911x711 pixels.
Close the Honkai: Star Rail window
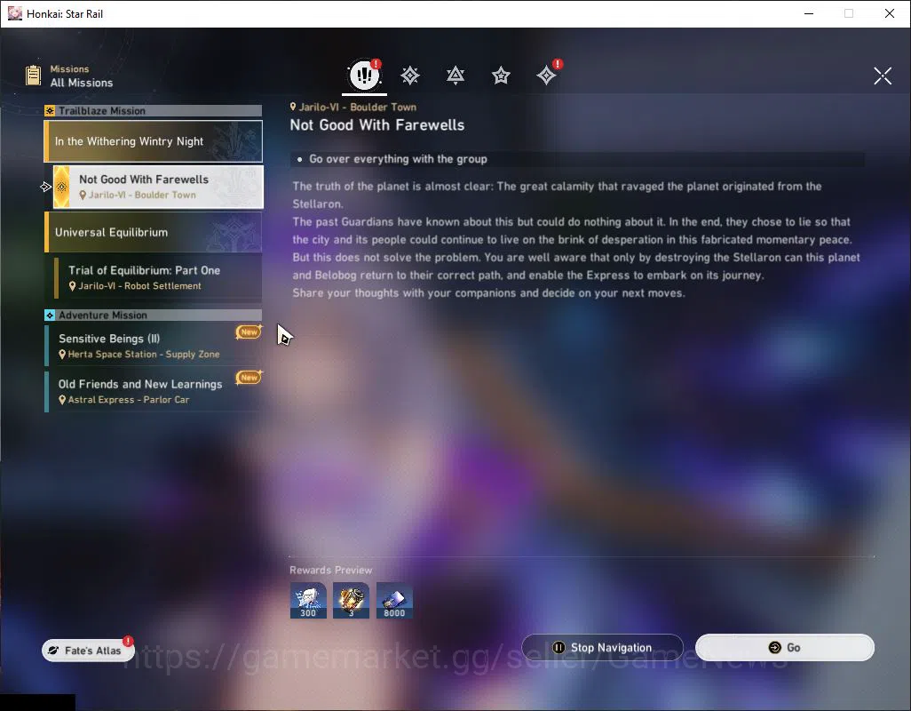[890, 13]
